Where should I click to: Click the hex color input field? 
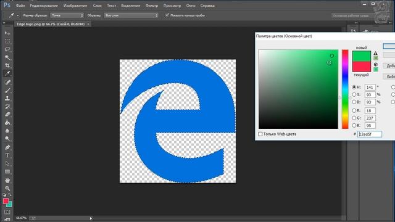click(x=370, y=134)
